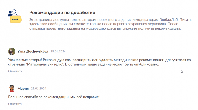Click the two-people silhouettes icon

13,13
